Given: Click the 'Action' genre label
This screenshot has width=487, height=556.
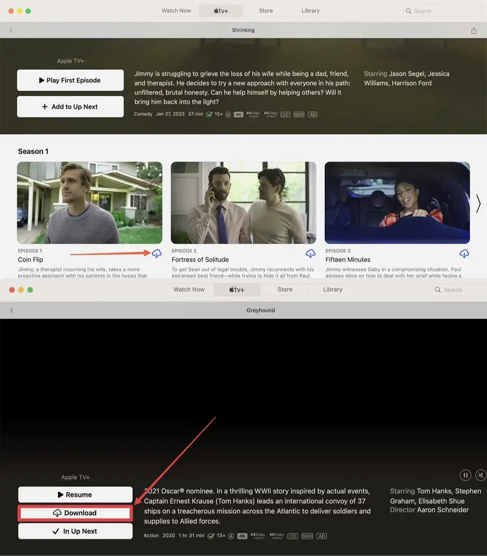Looking at the screenshot, I should [151, 535].
